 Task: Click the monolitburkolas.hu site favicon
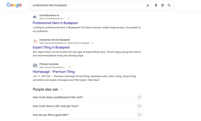(35, 17)
